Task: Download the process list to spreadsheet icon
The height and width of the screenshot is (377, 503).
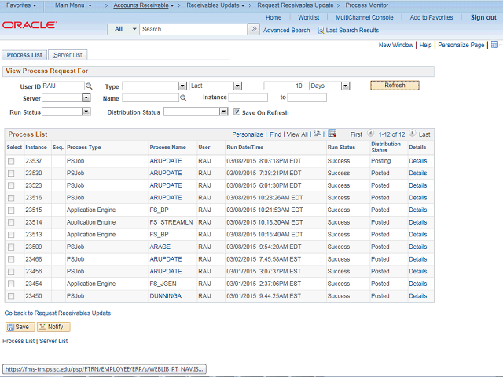Action: tap(332, 134)
